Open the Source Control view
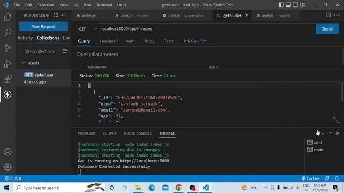 click(8, 48)
